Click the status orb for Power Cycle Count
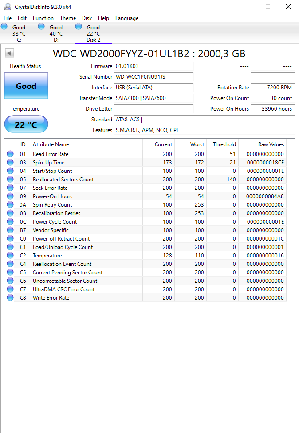The image size is (299, 433). (10, 221)
